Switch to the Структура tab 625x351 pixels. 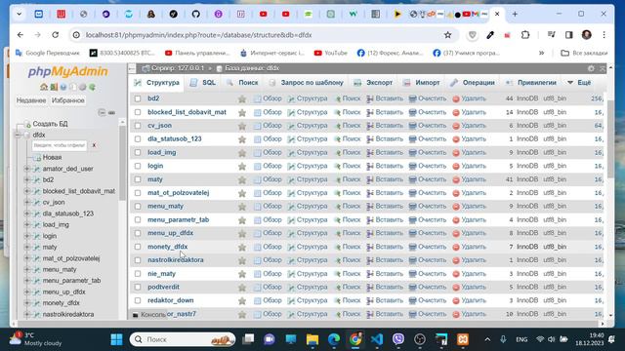point(157,82)
